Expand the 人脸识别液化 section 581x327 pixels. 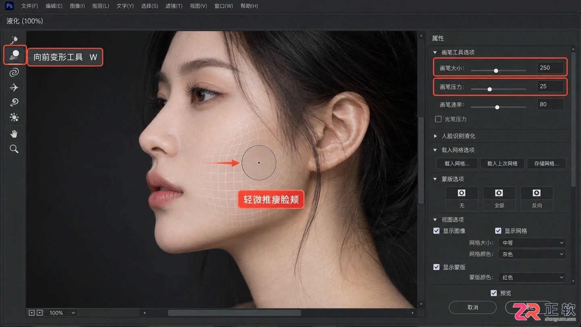(x=435, y=136)
